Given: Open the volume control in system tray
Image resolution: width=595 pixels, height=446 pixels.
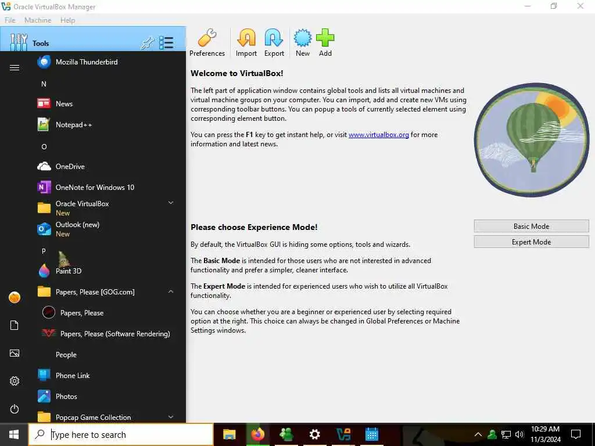Looking at the screenshot, I should pos(519,434).
